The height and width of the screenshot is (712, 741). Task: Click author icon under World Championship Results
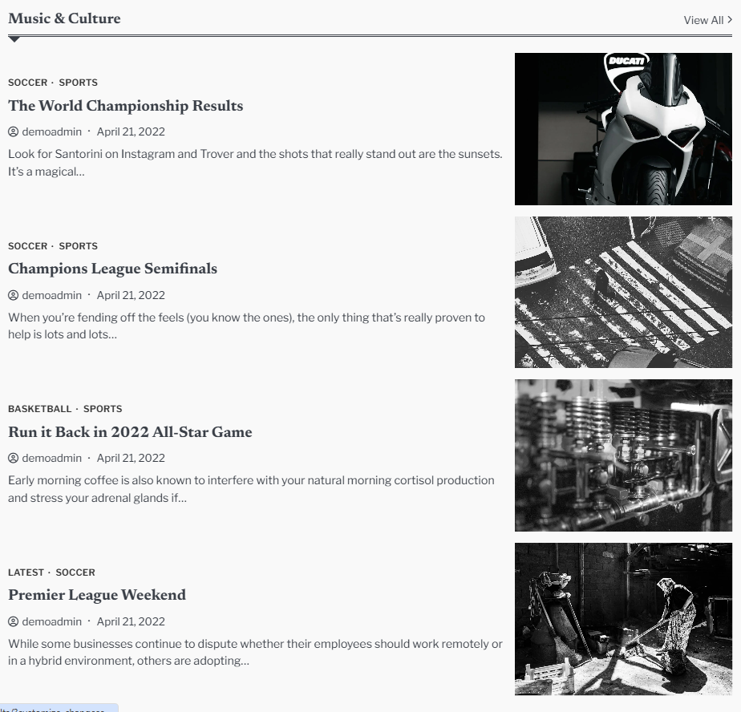point(13,131)
